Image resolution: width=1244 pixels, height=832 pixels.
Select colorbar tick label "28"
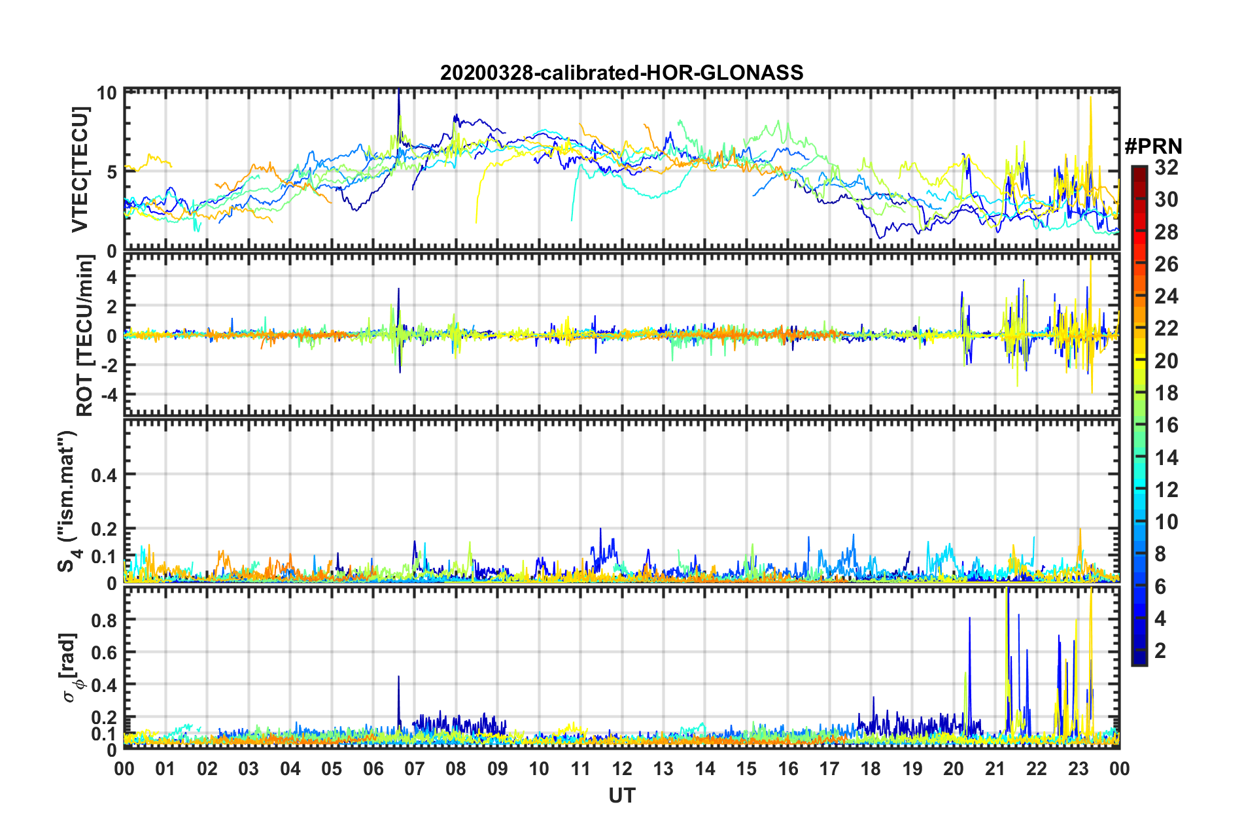click(x=1167, y=232)
